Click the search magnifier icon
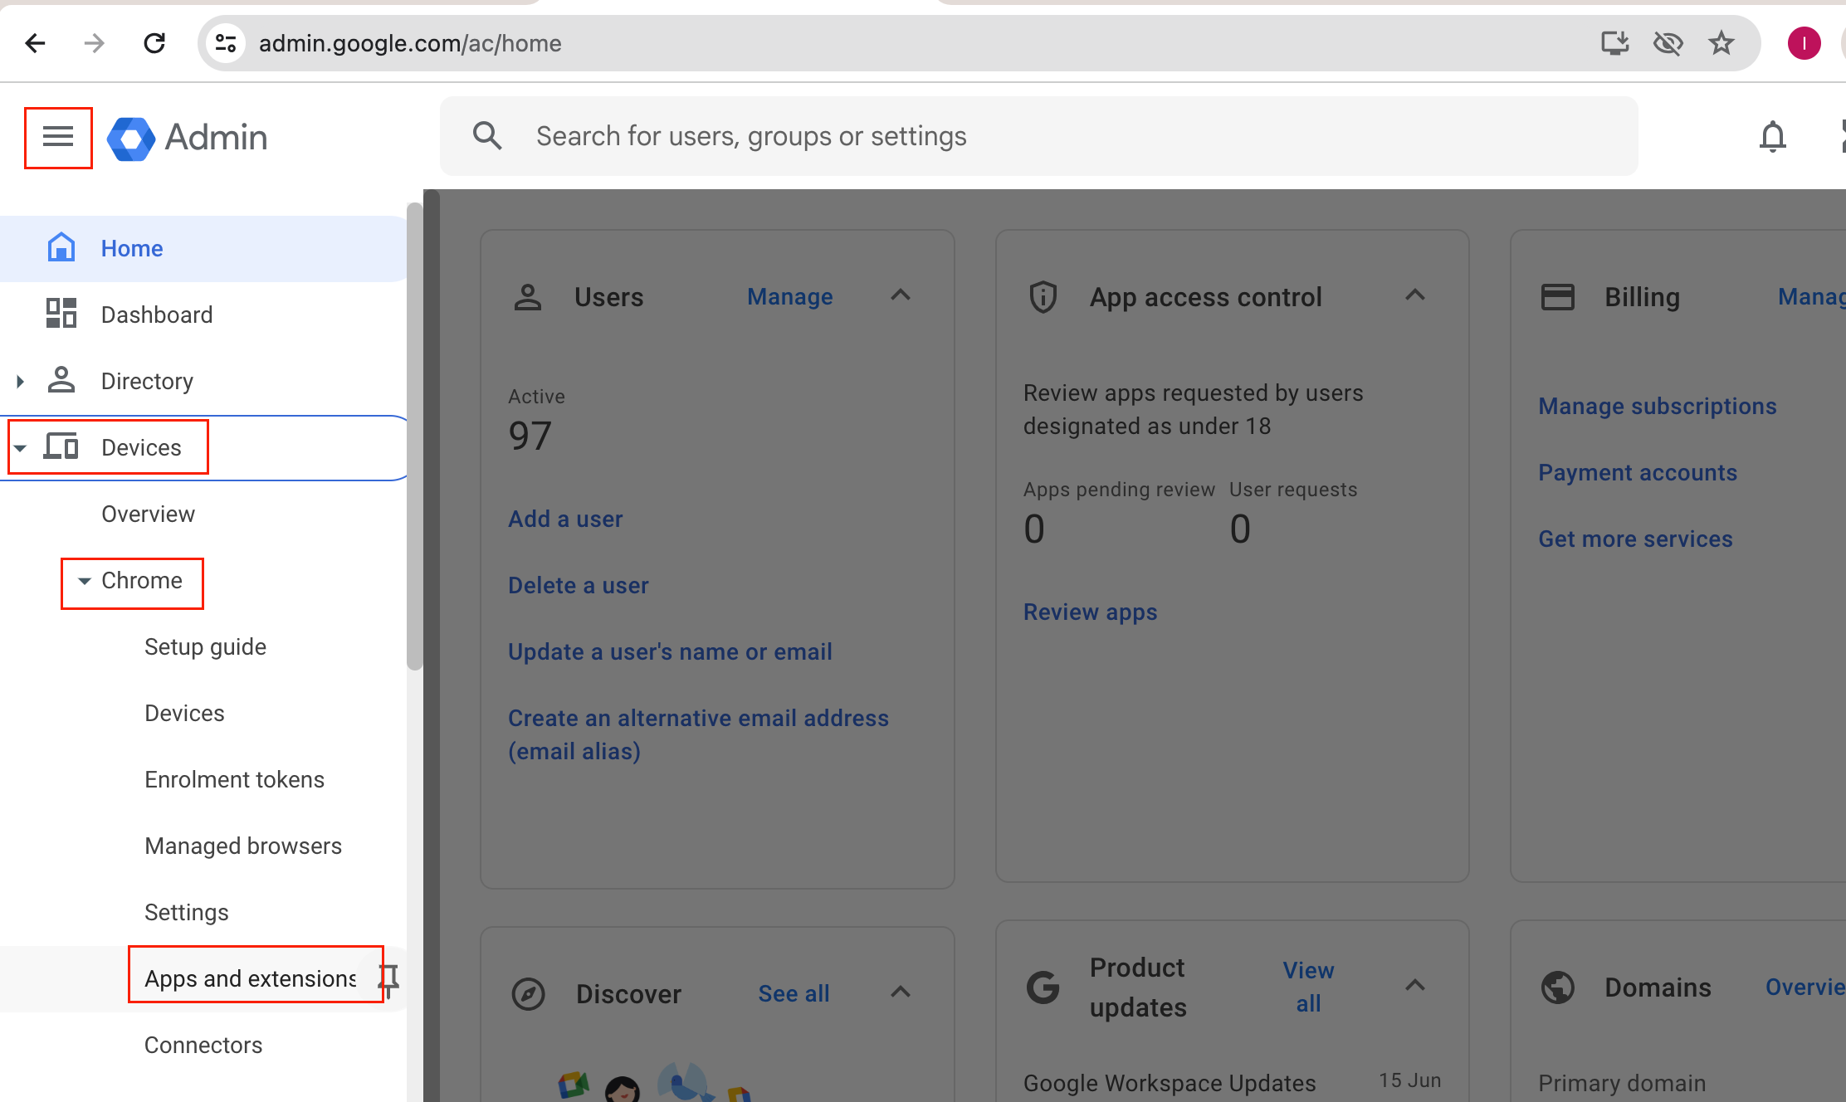The image size is (1846, 1102). (x=488, y=135)
